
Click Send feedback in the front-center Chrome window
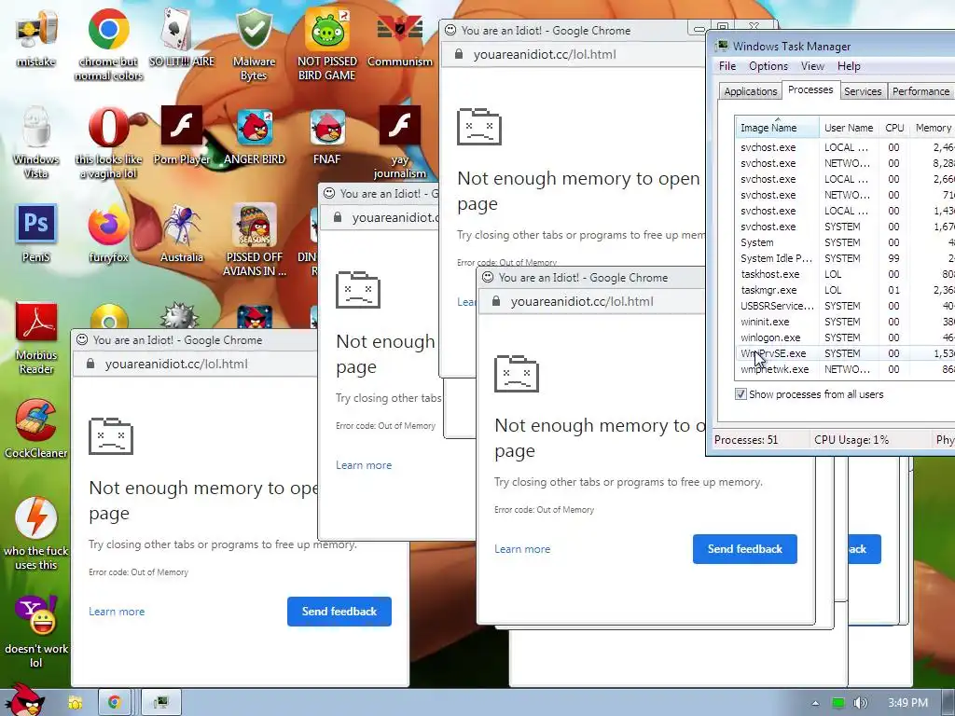point(745,548)
